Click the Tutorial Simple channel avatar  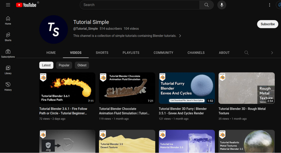pos(53,29)
